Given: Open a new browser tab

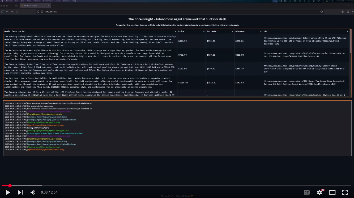Looking at the screenshot, I should point(54,6).
